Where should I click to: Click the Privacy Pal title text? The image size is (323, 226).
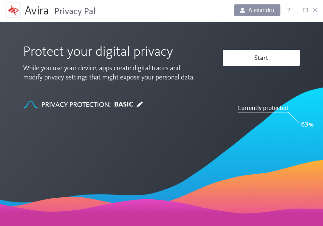[x=75, y=11]
